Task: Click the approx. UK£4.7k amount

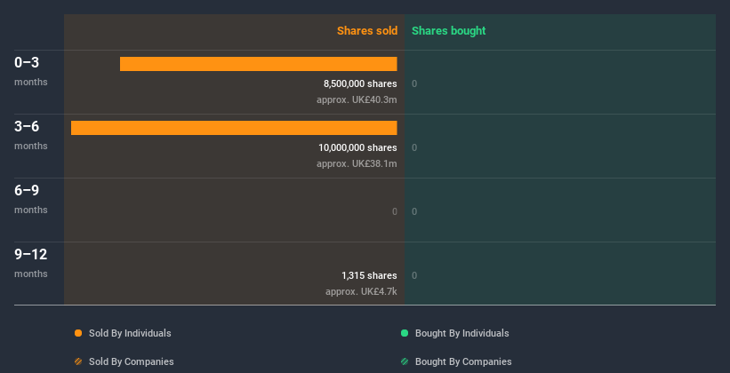Action: coord(361,291)
